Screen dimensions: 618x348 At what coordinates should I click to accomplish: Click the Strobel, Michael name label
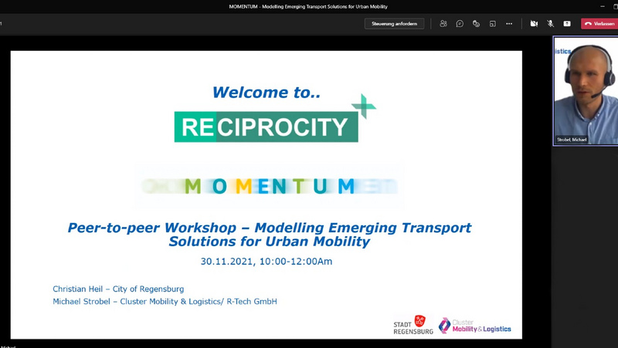pyautogui.click(x=572, y=140)
